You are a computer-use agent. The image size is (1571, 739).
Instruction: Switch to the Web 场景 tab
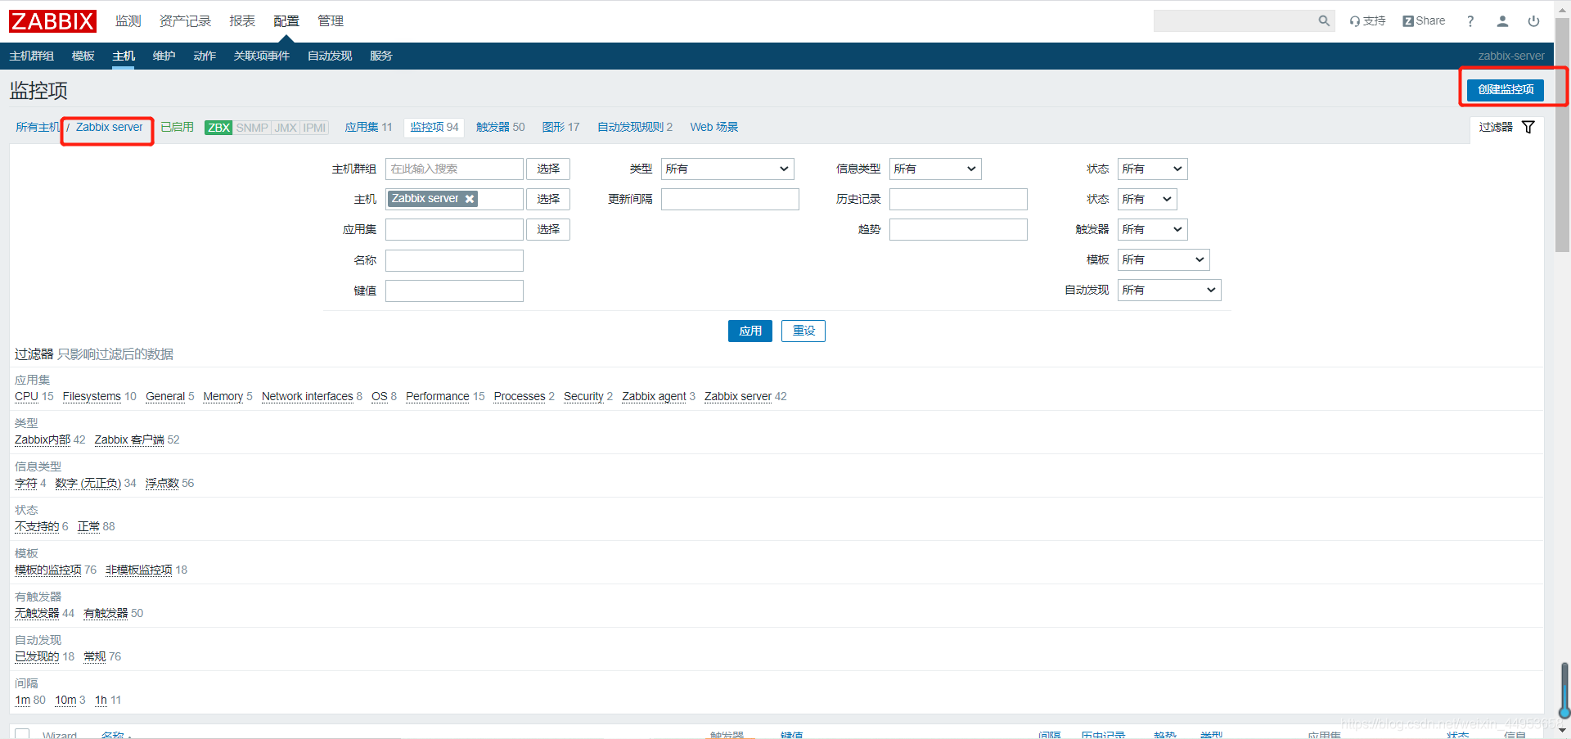pos(714,128)
